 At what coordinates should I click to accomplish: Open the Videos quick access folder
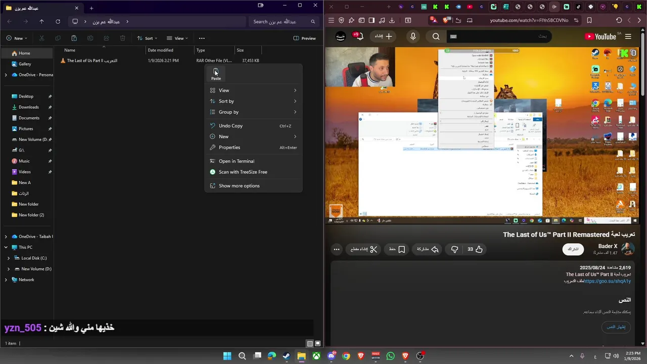pos(27,172)
